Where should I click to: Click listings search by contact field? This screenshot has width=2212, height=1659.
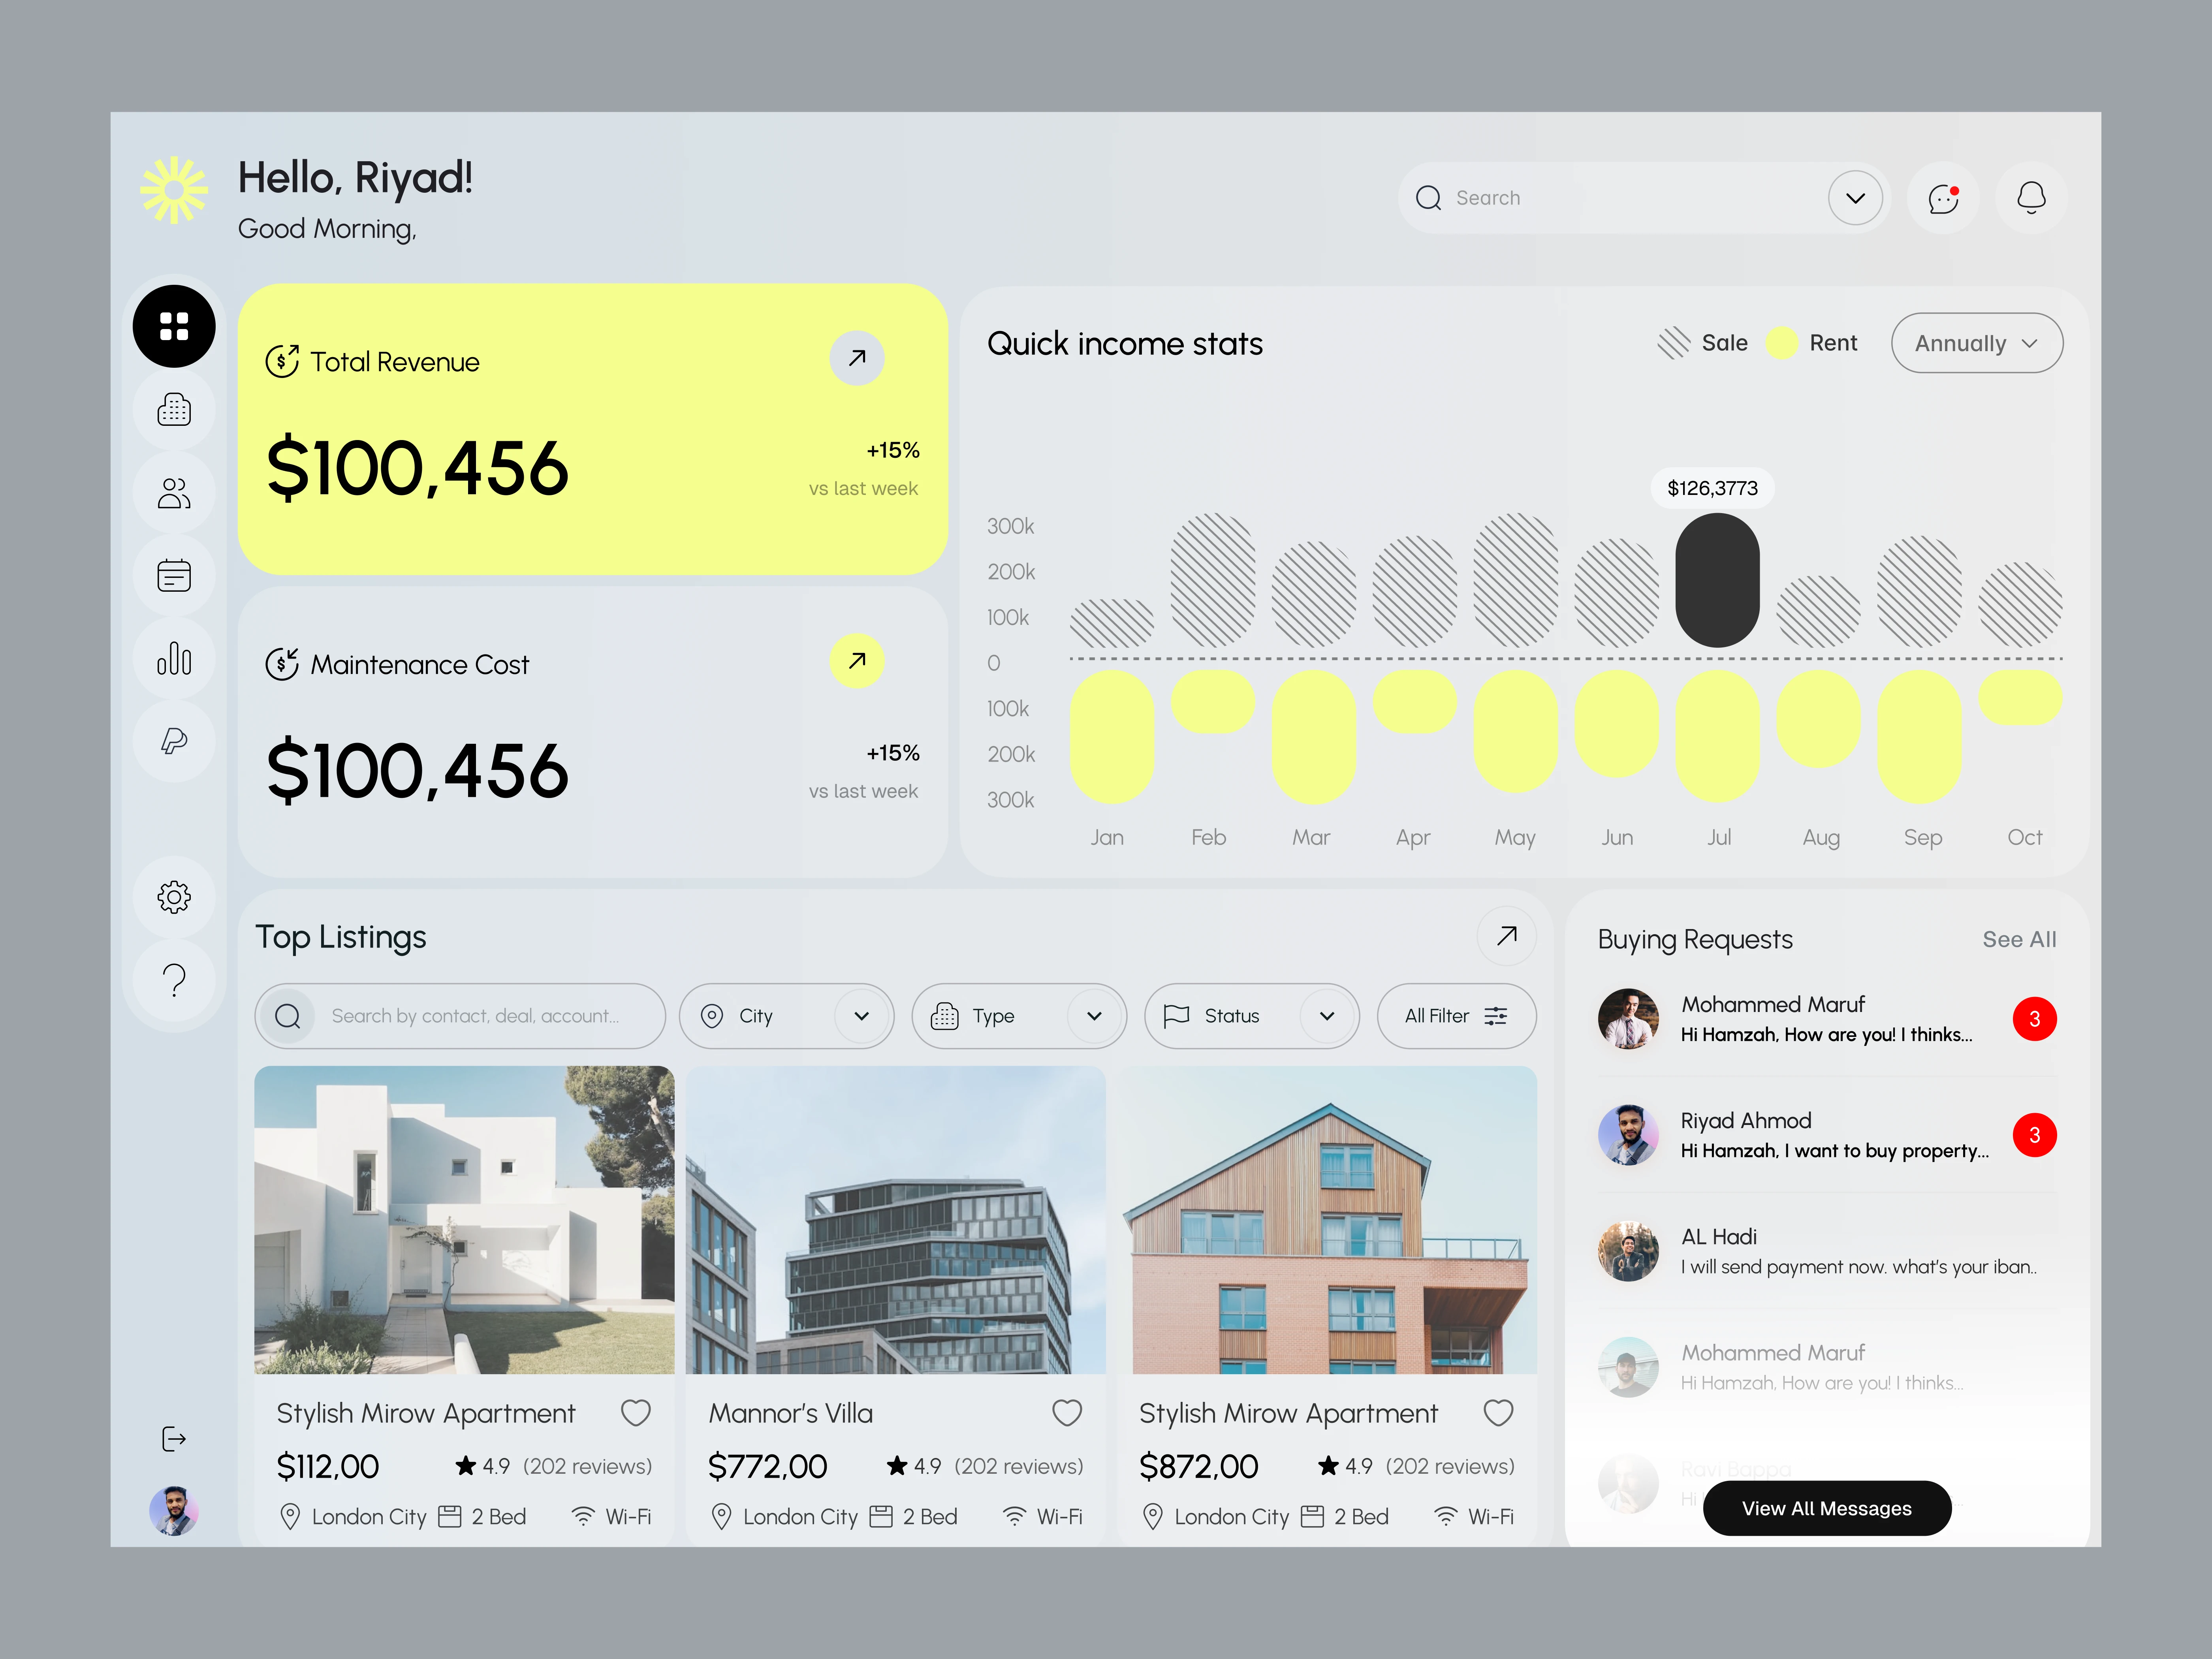(x=460, y=1016)
